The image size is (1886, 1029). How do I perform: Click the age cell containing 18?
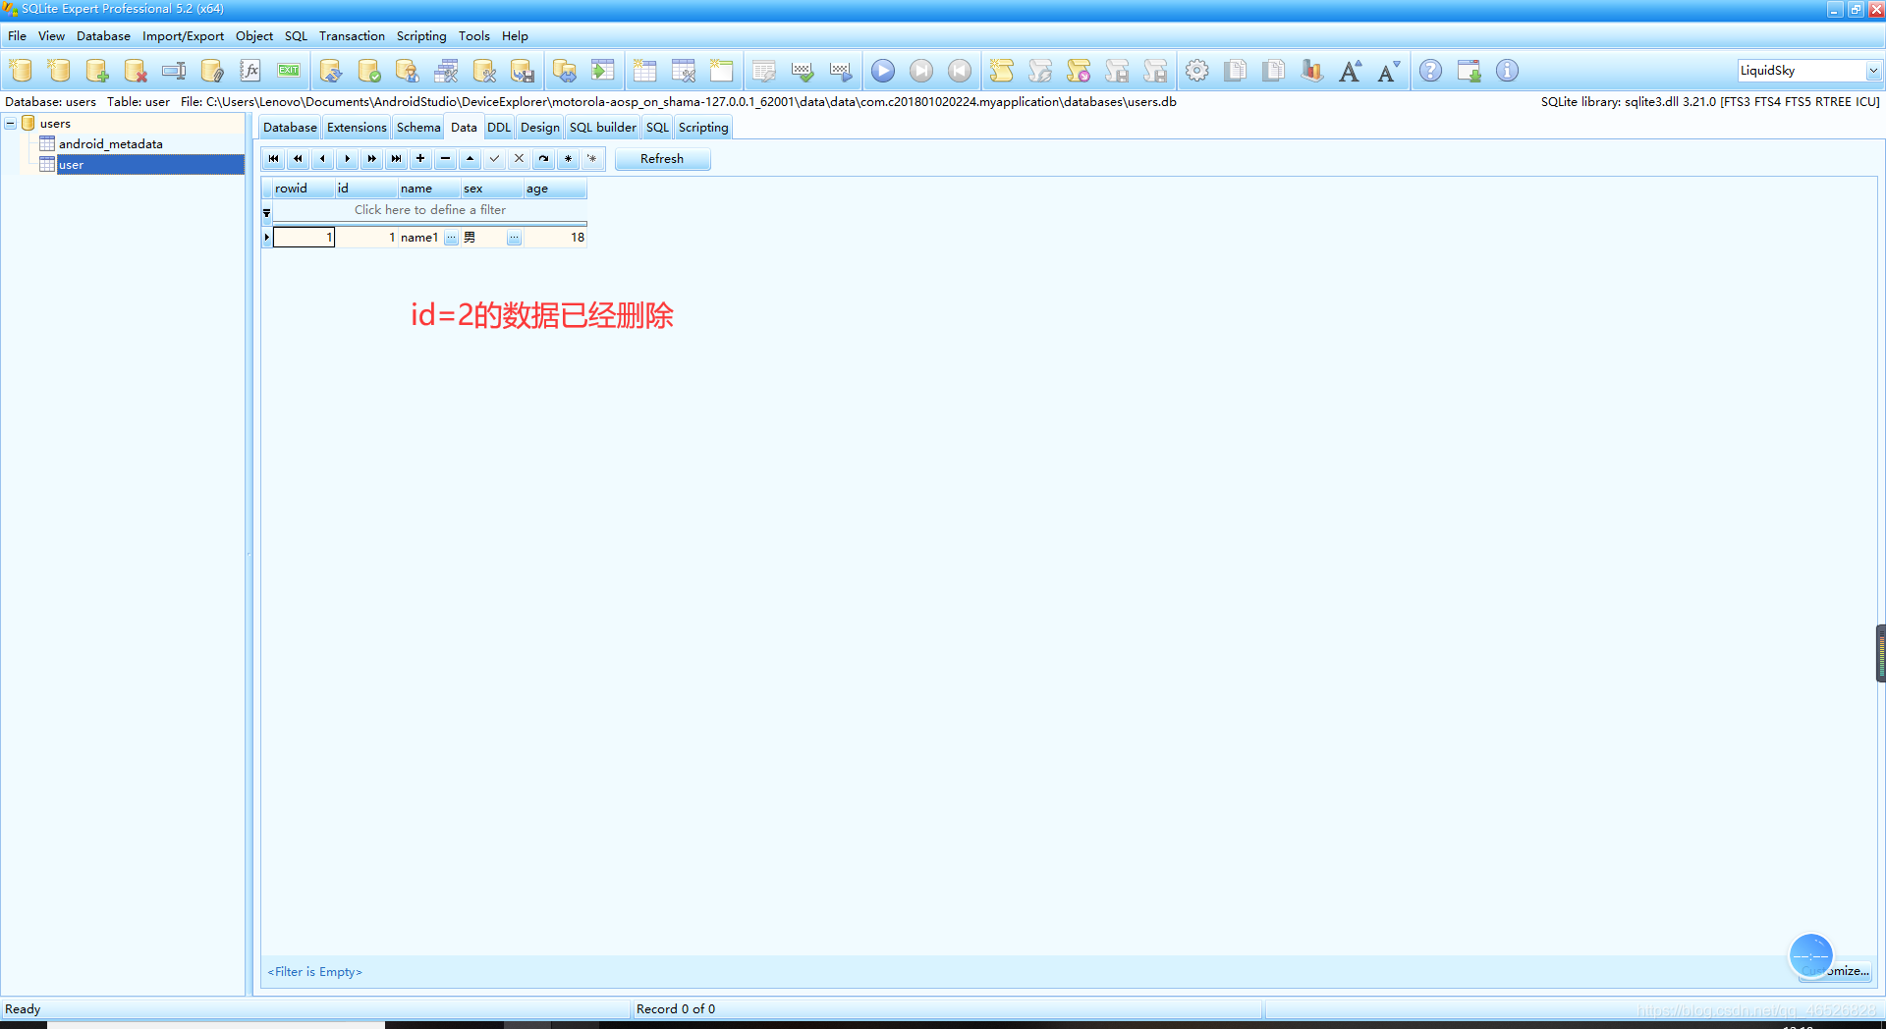click(555, 238)
